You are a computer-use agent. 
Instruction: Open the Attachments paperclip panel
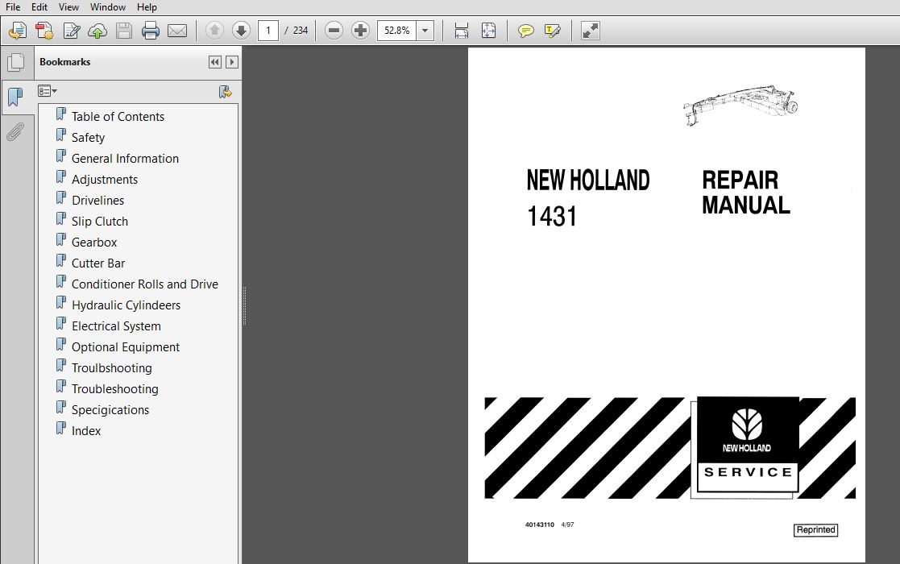(15, 132)
